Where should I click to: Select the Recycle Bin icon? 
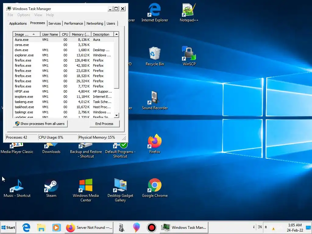point(154,56)
